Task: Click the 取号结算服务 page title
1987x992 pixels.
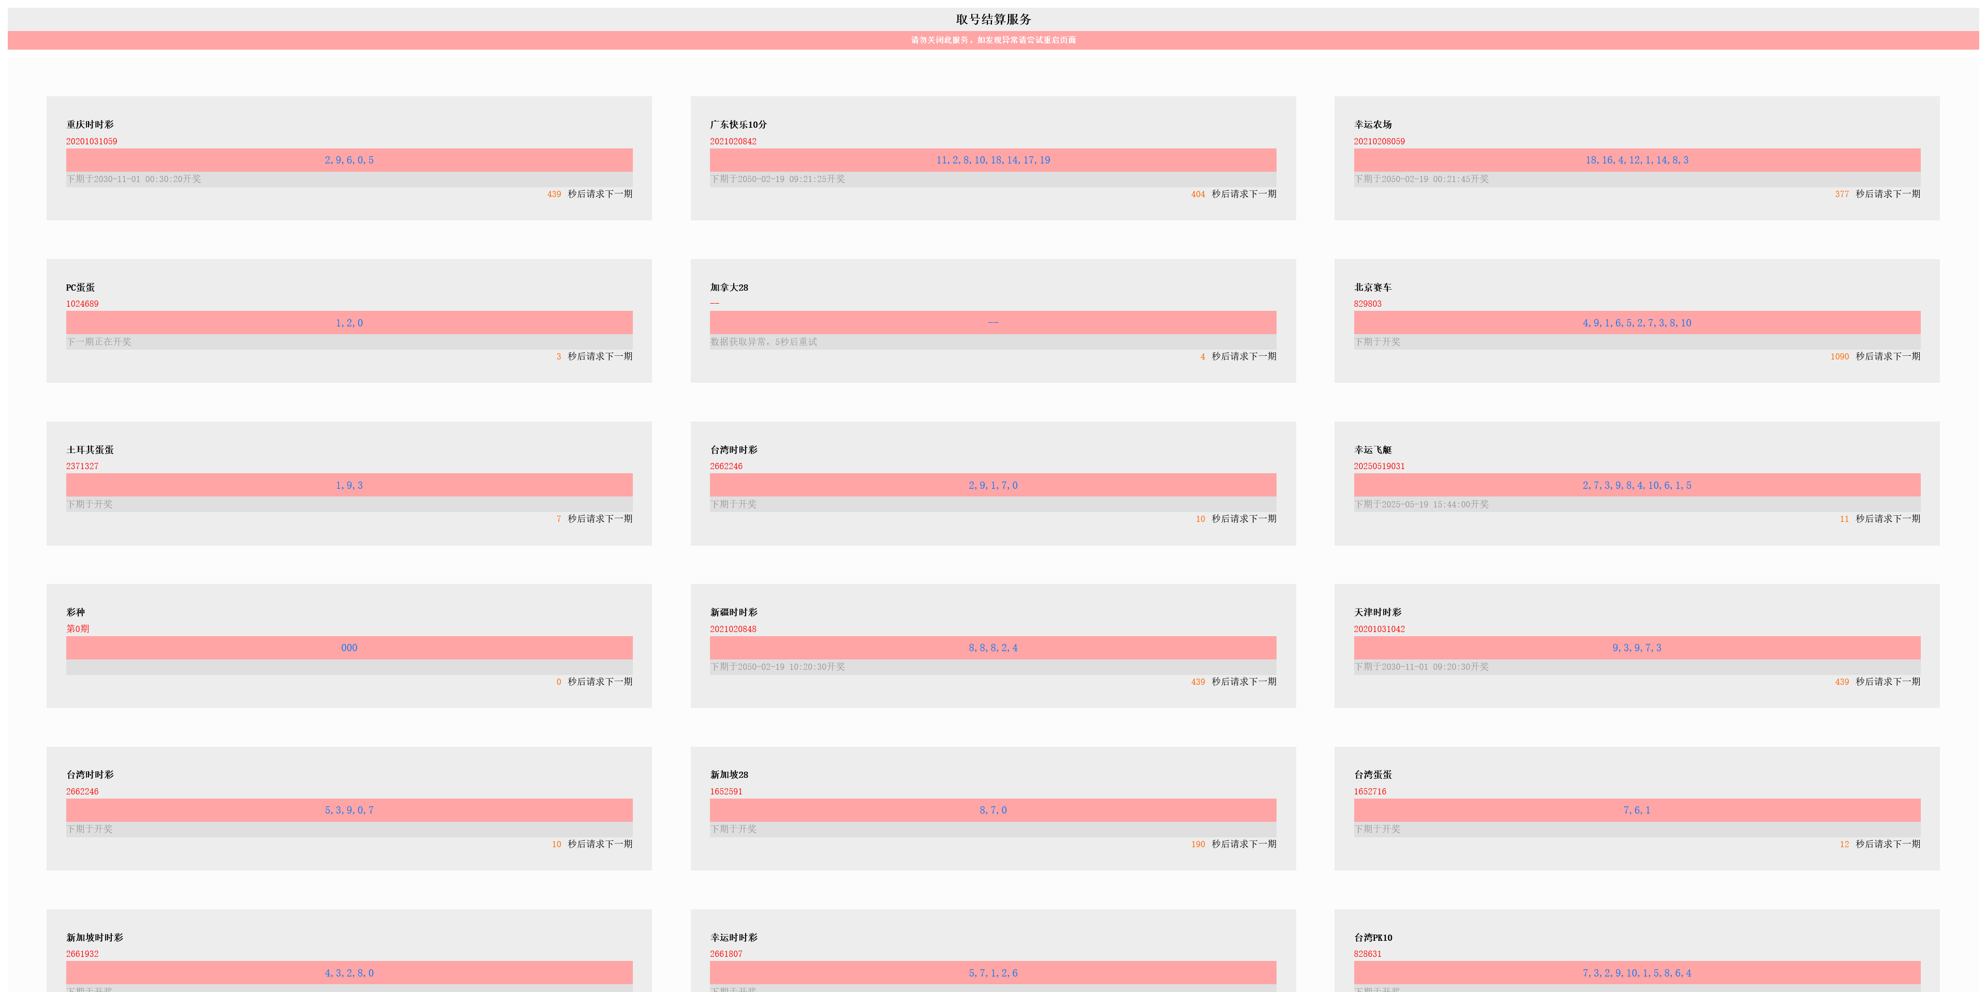Action: [993, 19]
